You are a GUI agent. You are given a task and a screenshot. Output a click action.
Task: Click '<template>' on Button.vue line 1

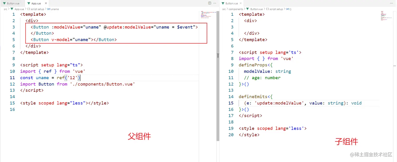(252, 14)
